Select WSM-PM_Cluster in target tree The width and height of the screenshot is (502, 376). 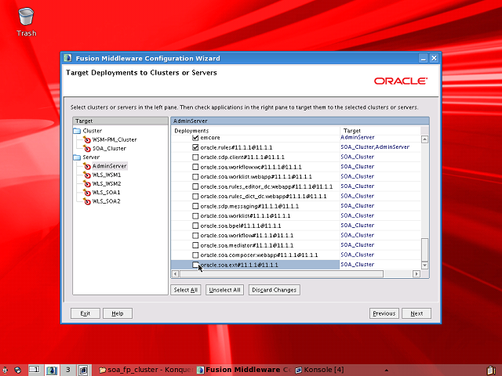(115, 139)
